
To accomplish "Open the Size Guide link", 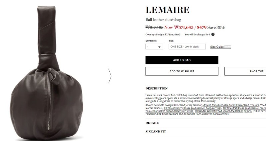I will point(217,47).
